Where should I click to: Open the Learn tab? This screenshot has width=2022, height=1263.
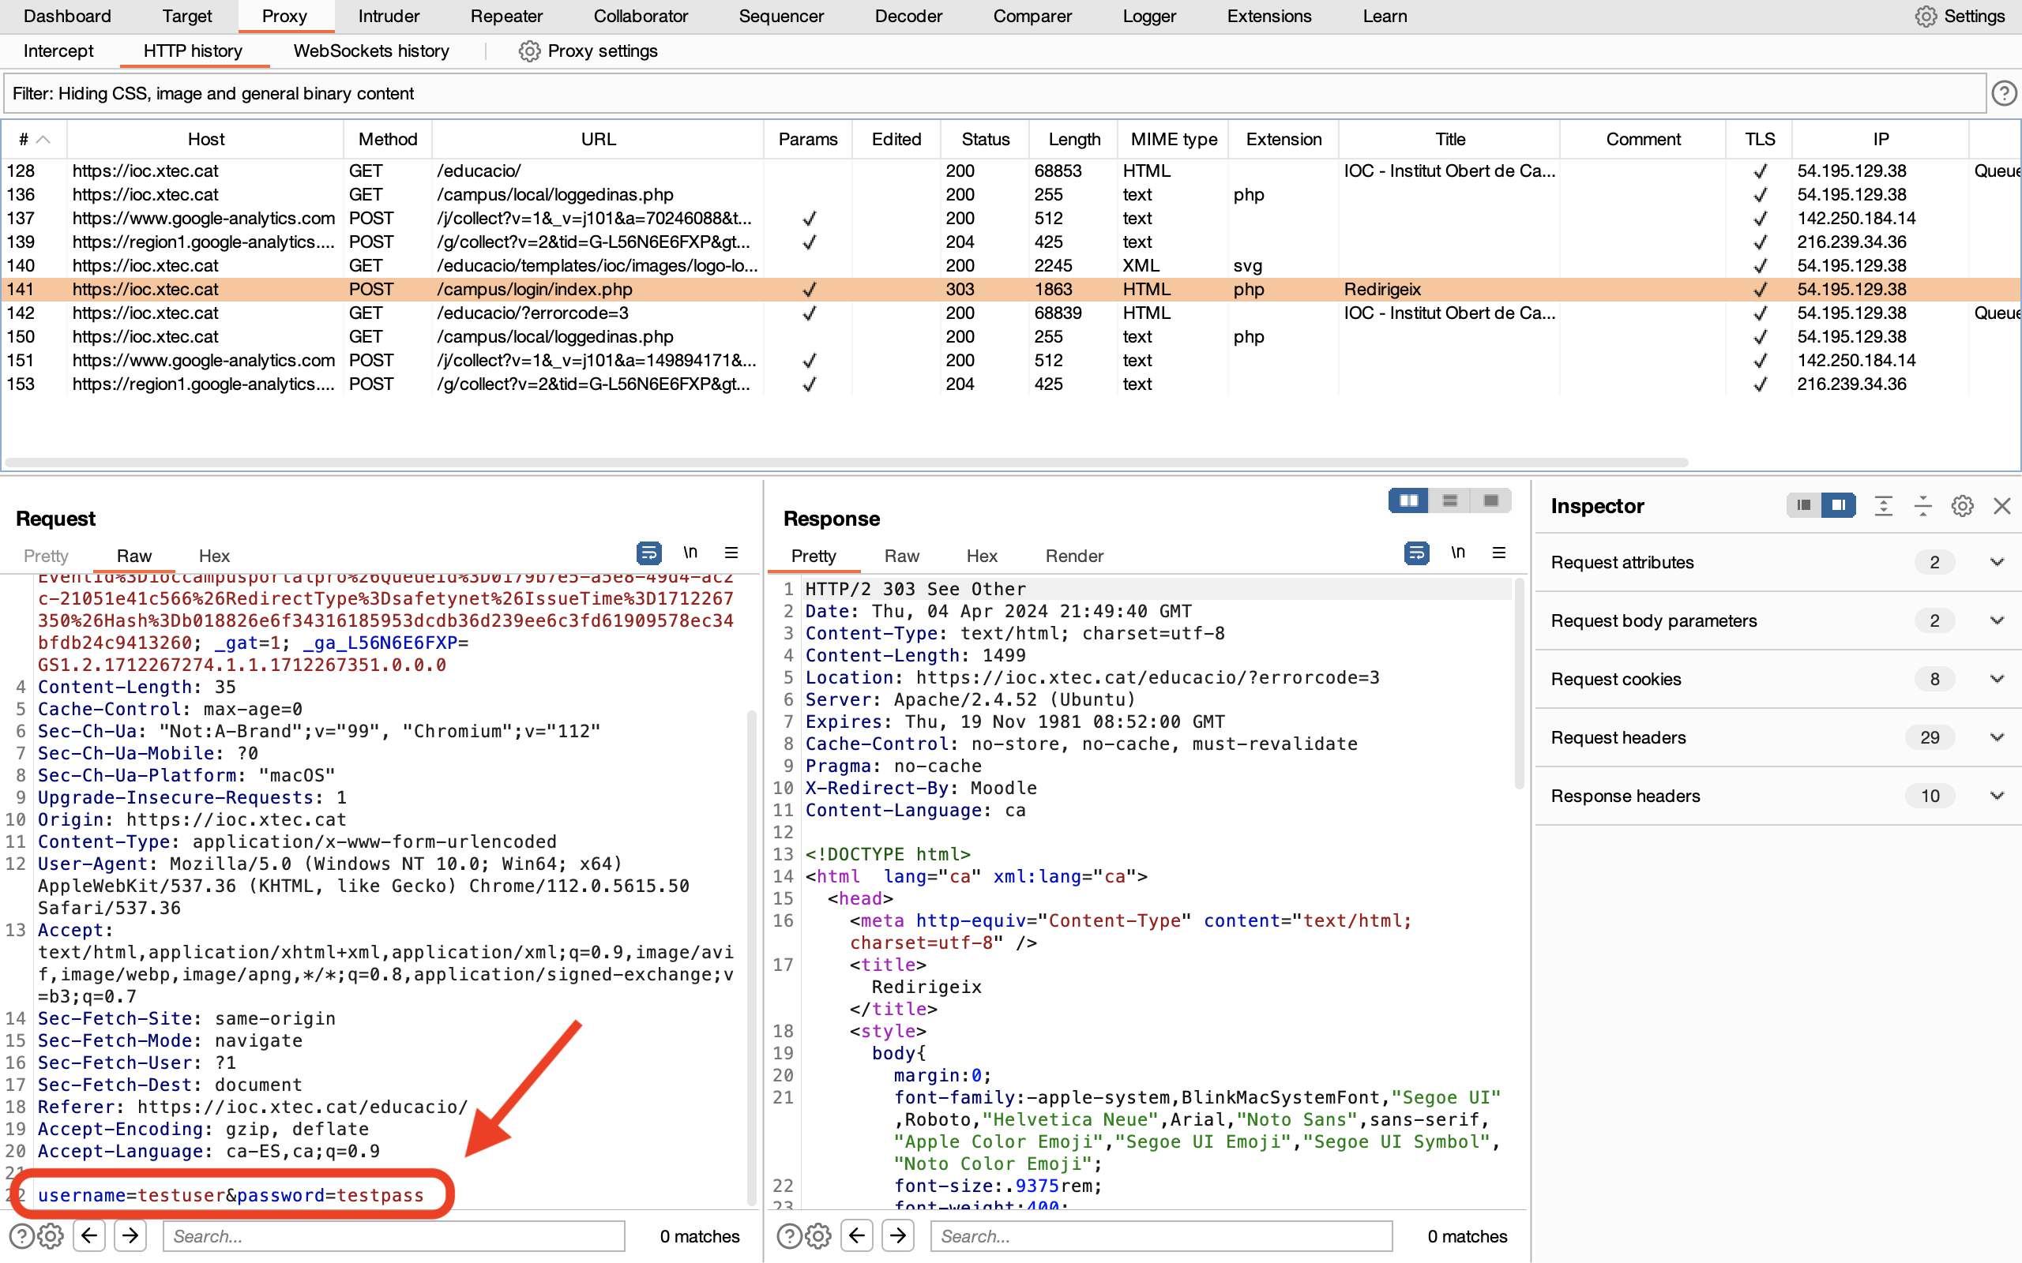1385,16
